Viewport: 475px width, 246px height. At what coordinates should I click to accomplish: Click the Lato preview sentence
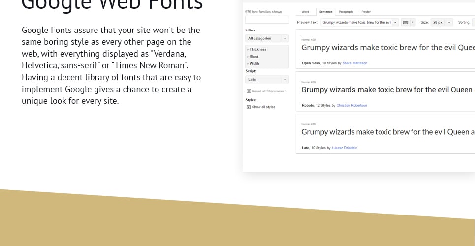point(388,132)
